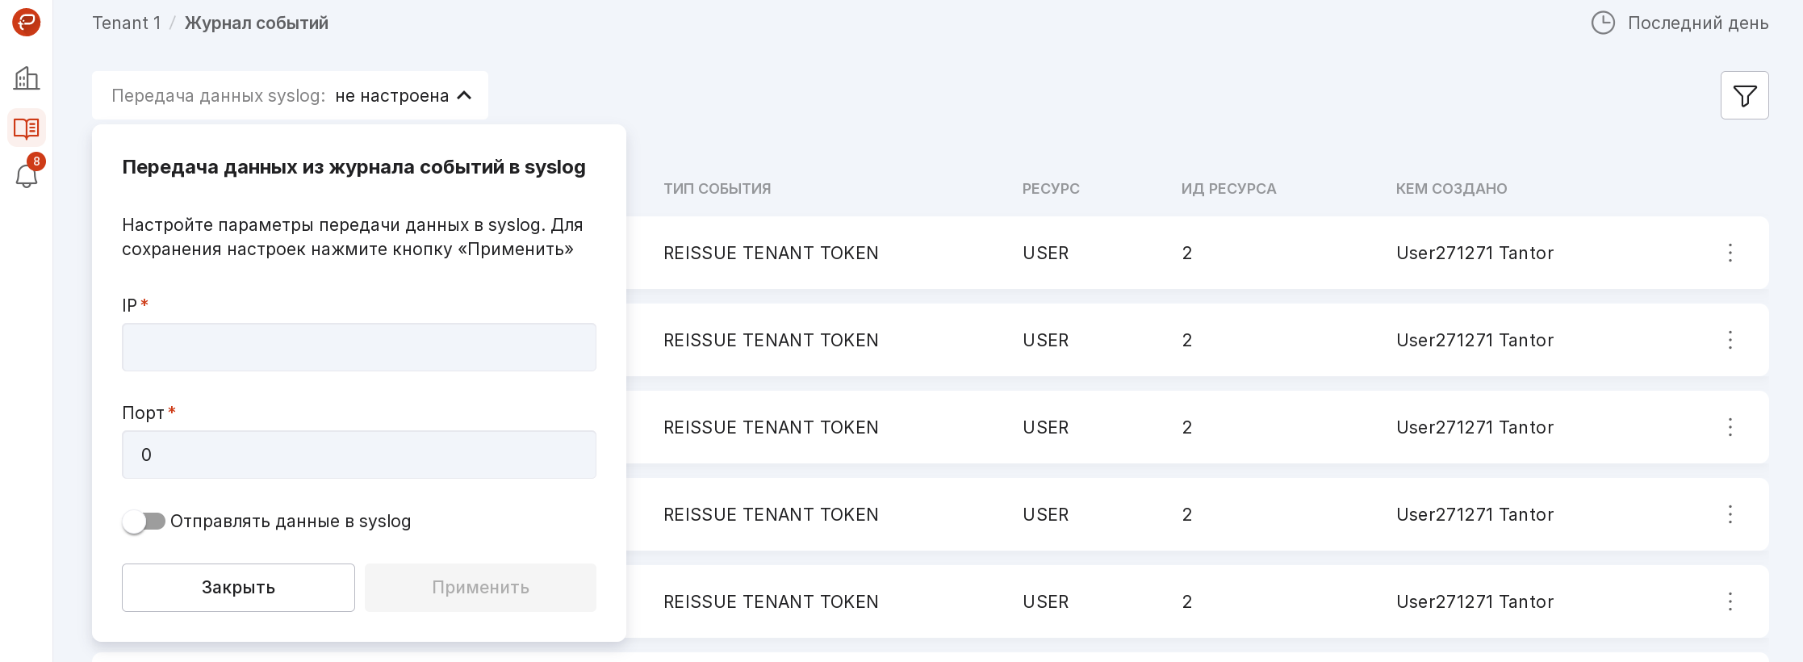Enable the Отправлять данные в syslog toggle

[x=144, y=522]
